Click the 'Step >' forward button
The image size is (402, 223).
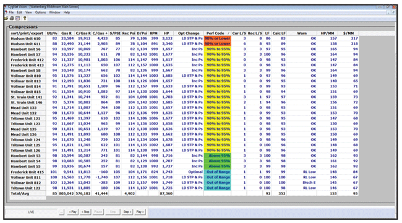click(x=127, y=212)
